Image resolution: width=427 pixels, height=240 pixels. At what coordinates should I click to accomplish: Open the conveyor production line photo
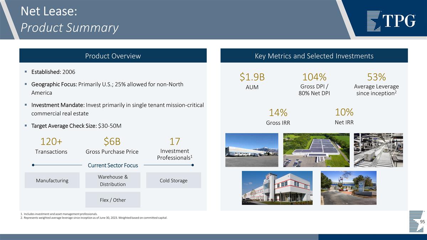(x=379, y=150)
